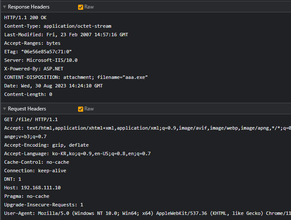Select Server: Microsoft-IIS/10.0 line

pyautogui.click(x=41, y=60)
